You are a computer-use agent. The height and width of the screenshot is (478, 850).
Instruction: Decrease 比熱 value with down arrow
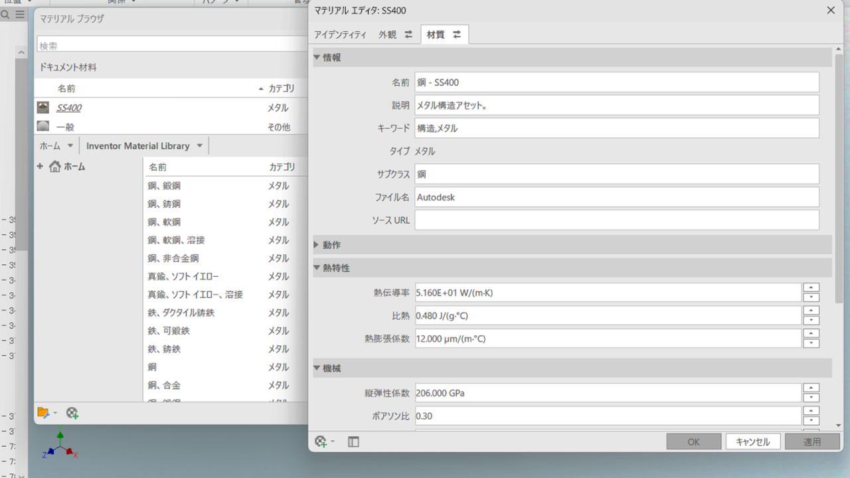(811, 320)
